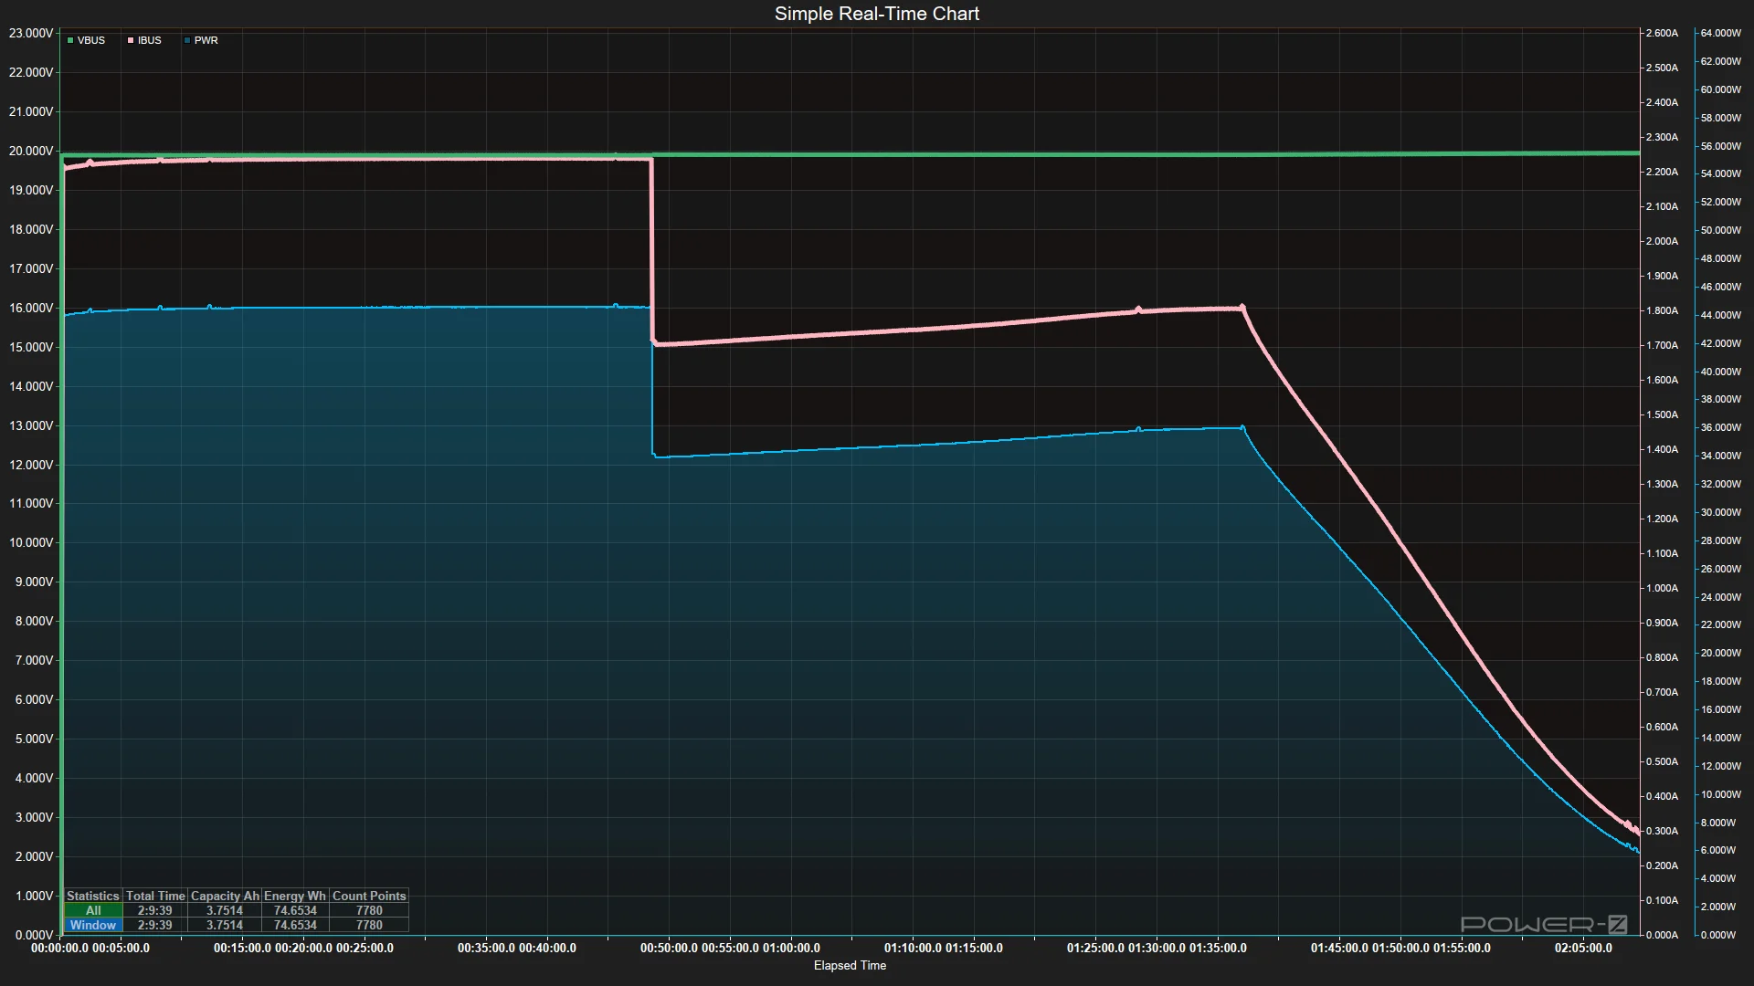Toggle the IBUS legend entry
This screenshot has height=986, width=1754.
(x=144, y=40)
